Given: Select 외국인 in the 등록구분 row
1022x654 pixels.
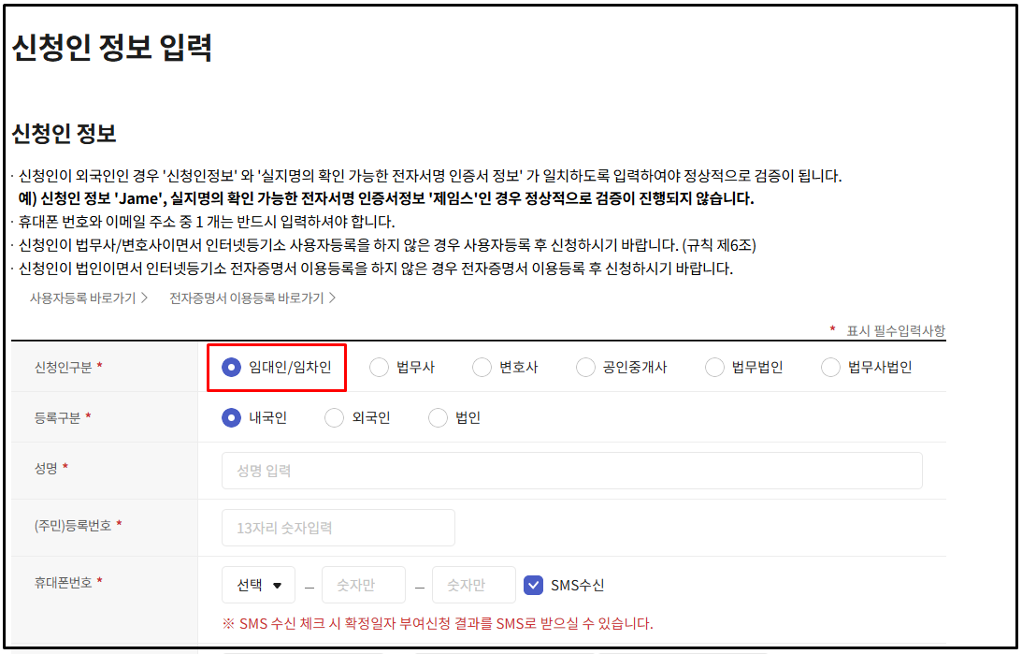Looking at the screenshot, I should (x=334, y=418).
